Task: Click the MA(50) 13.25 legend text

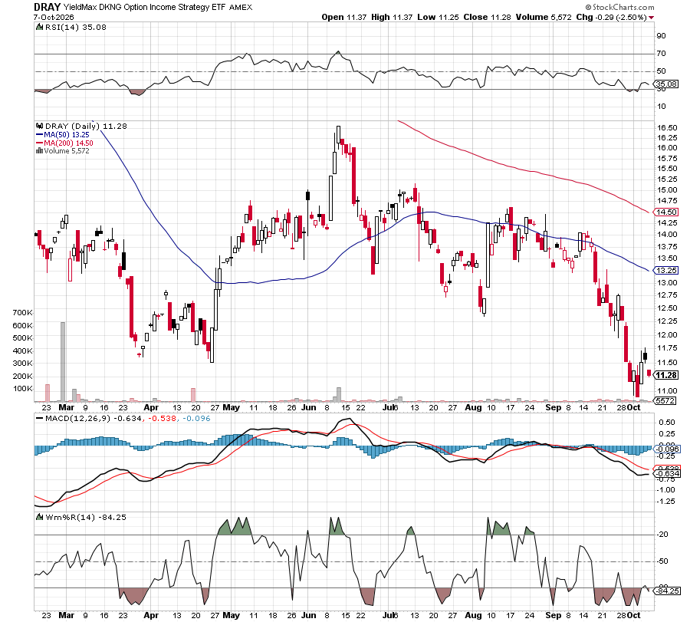Action: [x=67, y=135]
